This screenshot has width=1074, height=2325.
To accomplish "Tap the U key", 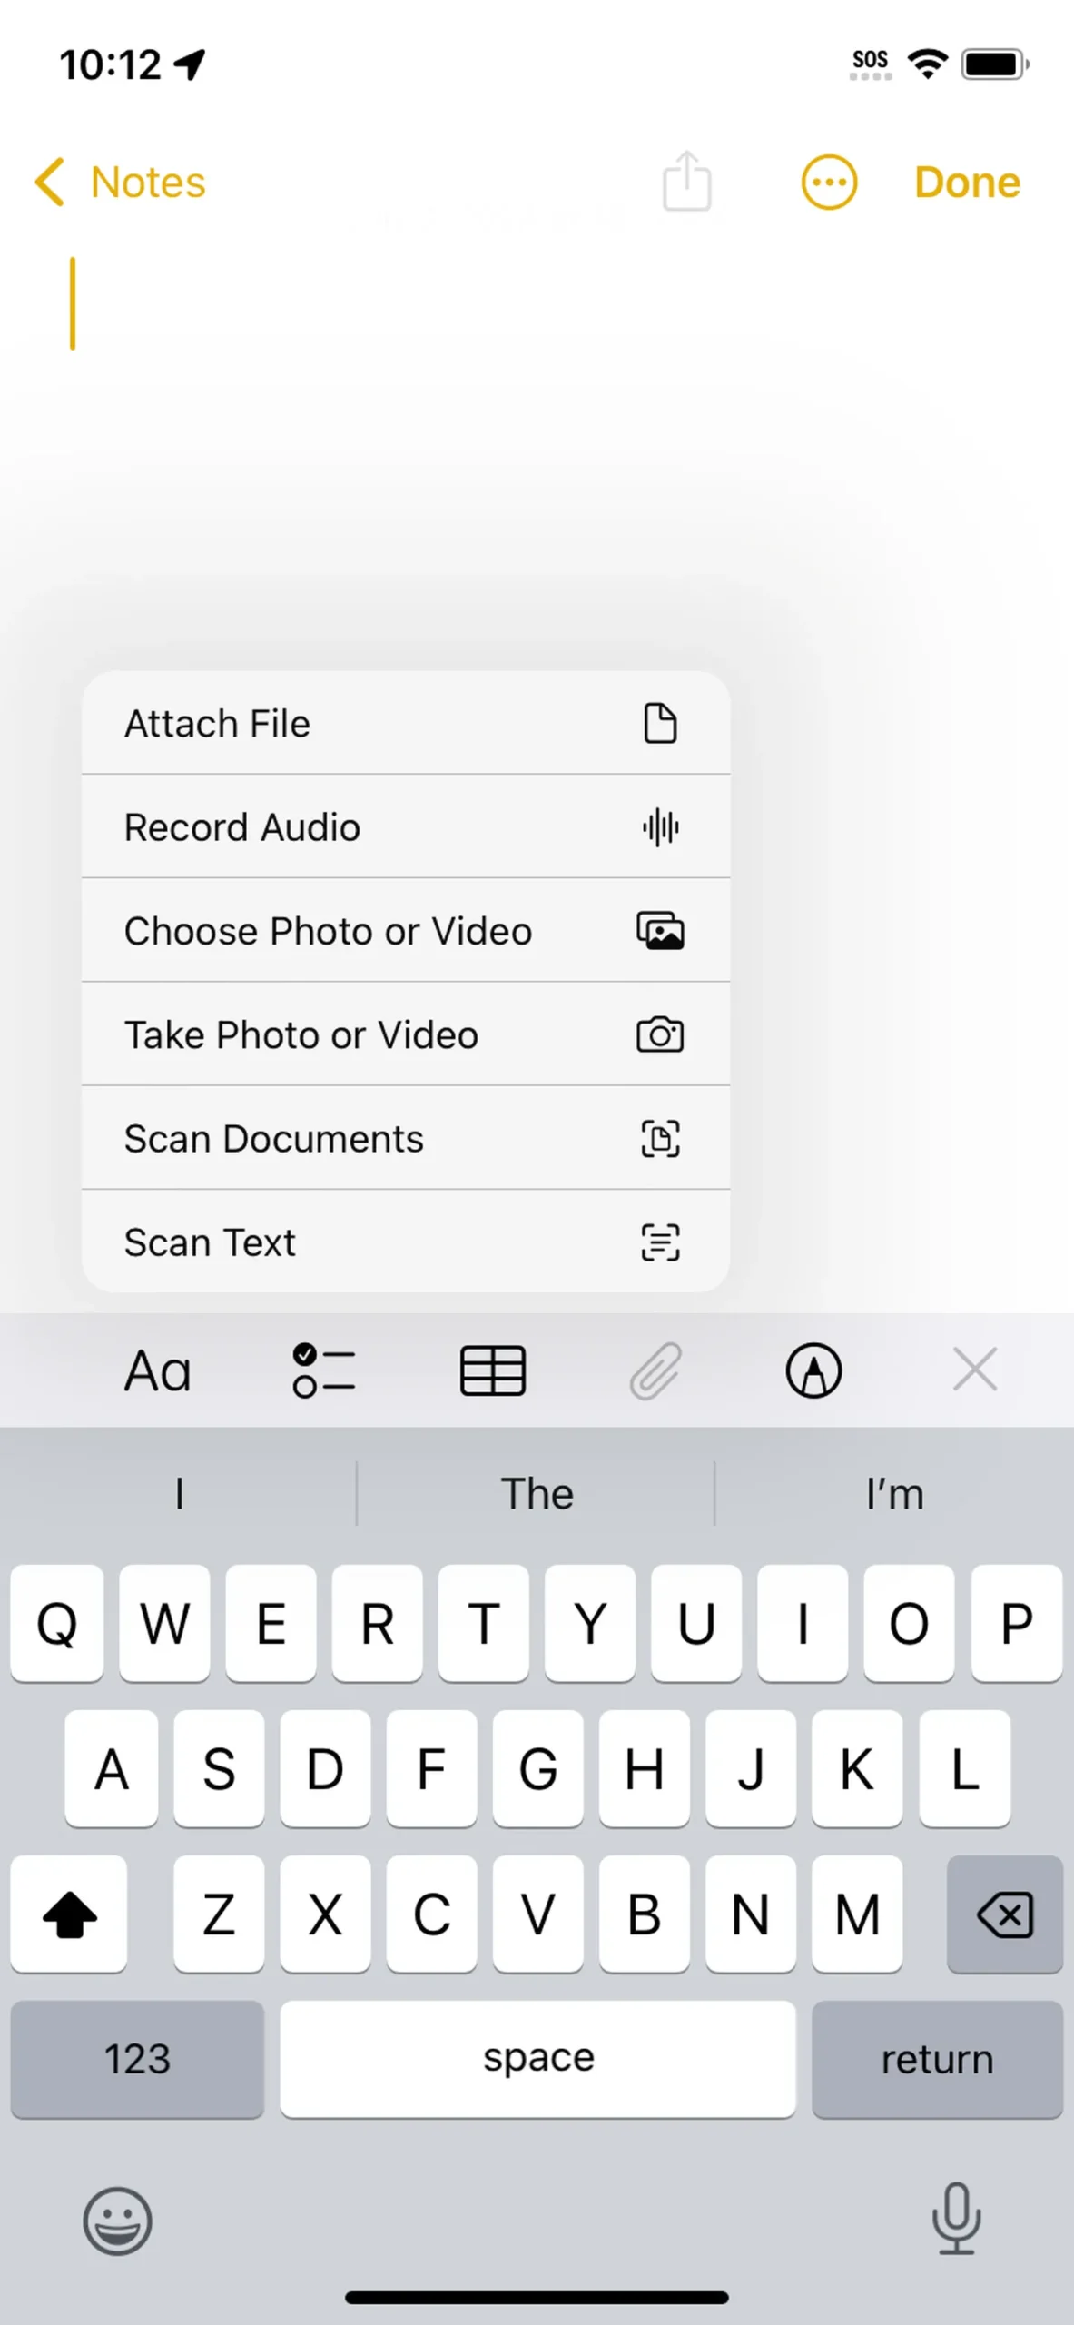I will 696,1623.
